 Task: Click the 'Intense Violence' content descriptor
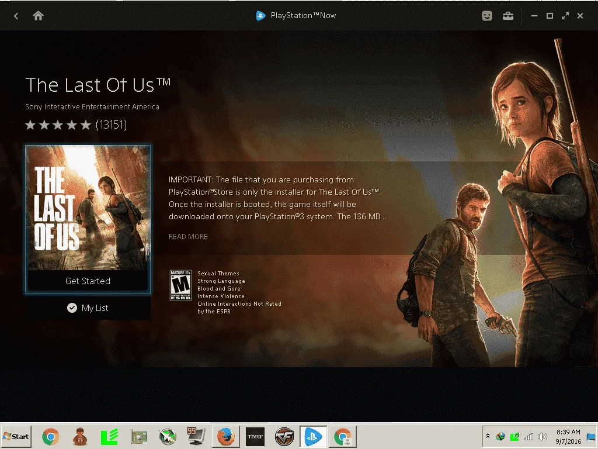click(x=221, y=296)
